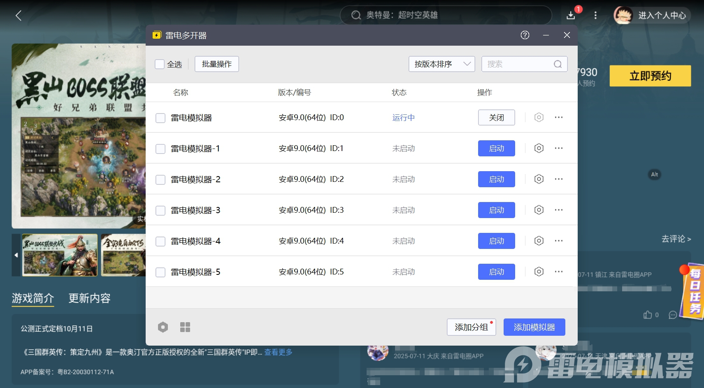
Task: Switch to the 更新内容 tab
Action: (x=89, y=298)
